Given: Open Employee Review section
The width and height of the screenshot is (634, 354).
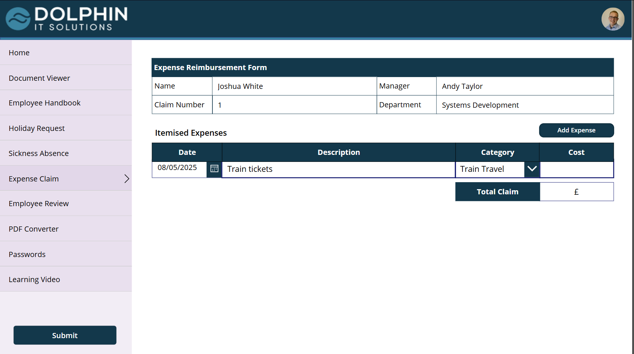Looking at the screenshot, I should [39, 204].
